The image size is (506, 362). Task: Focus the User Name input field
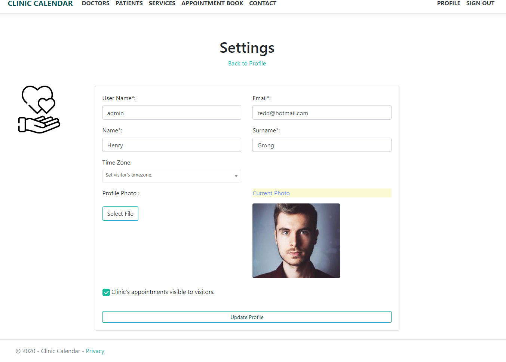[172, 113]
